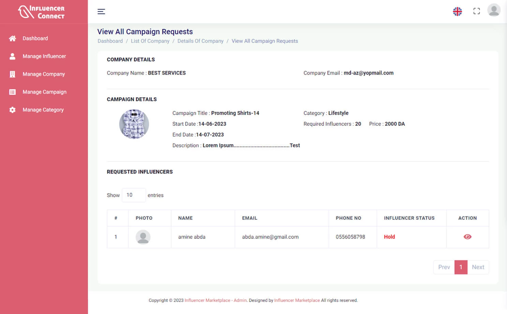Open the user profile avatar menu
This screenshot has height=314, width=507.
494,10
